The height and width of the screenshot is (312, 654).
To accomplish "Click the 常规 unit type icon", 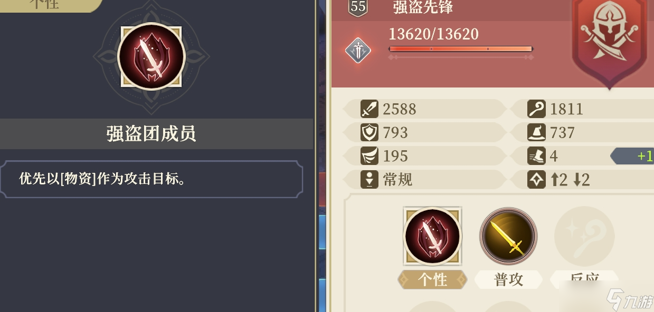I will coord(369,180).
